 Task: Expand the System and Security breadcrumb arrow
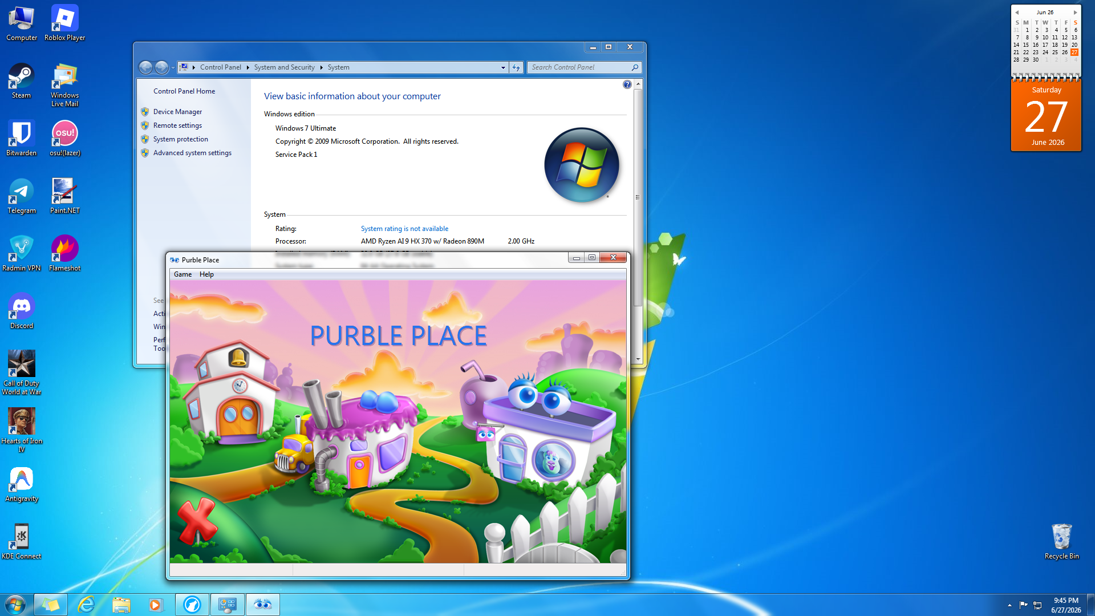tap(321, 67)
